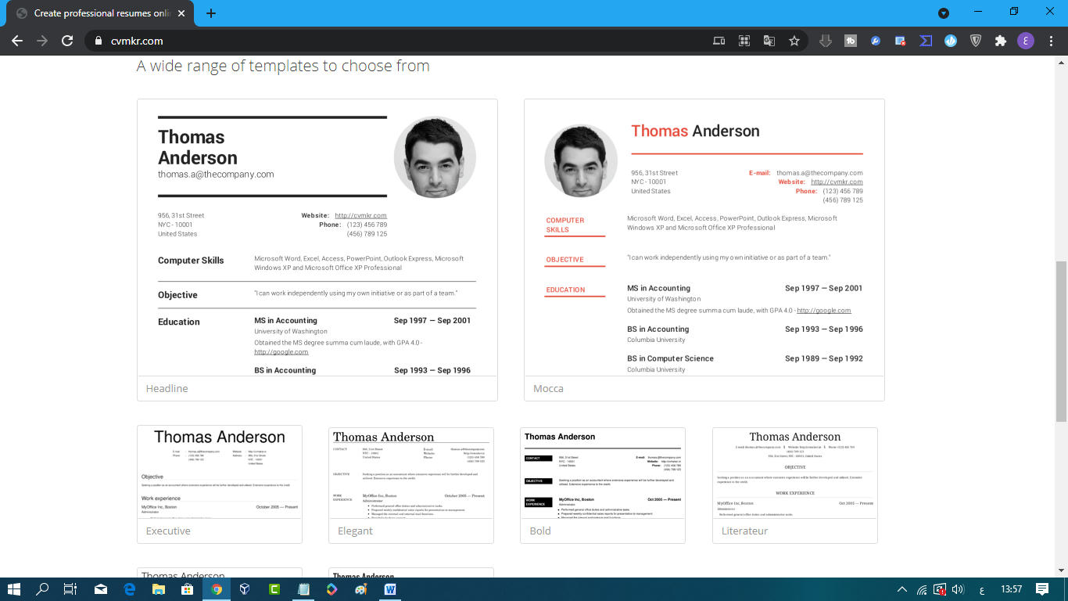This screenshot has width=1068, height=601.
Task: Go back to the previous page
Action: click(17, 41)
